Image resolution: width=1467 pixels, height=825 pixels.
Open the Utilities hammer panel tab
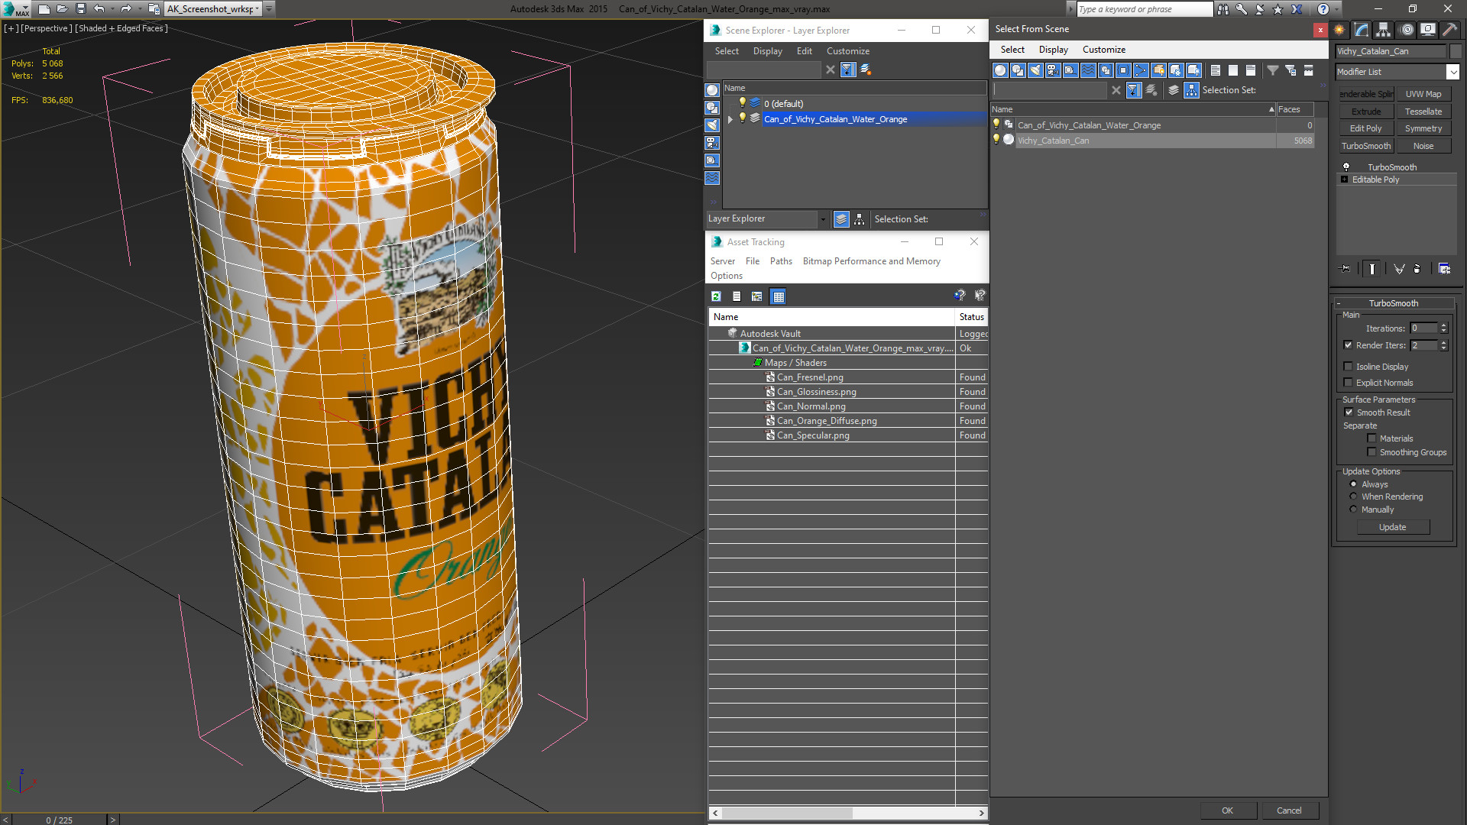(1449, 30)
